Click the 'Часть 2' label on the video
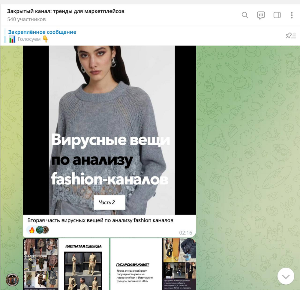 click(x=107, y=202)
